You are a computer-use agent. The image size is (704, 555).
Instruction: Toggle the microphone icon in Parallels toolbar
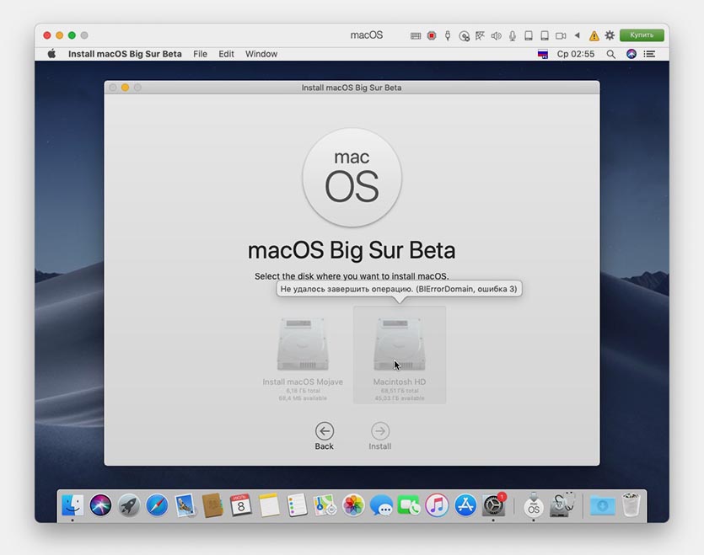pyautogui.click(x=512, y=35)
